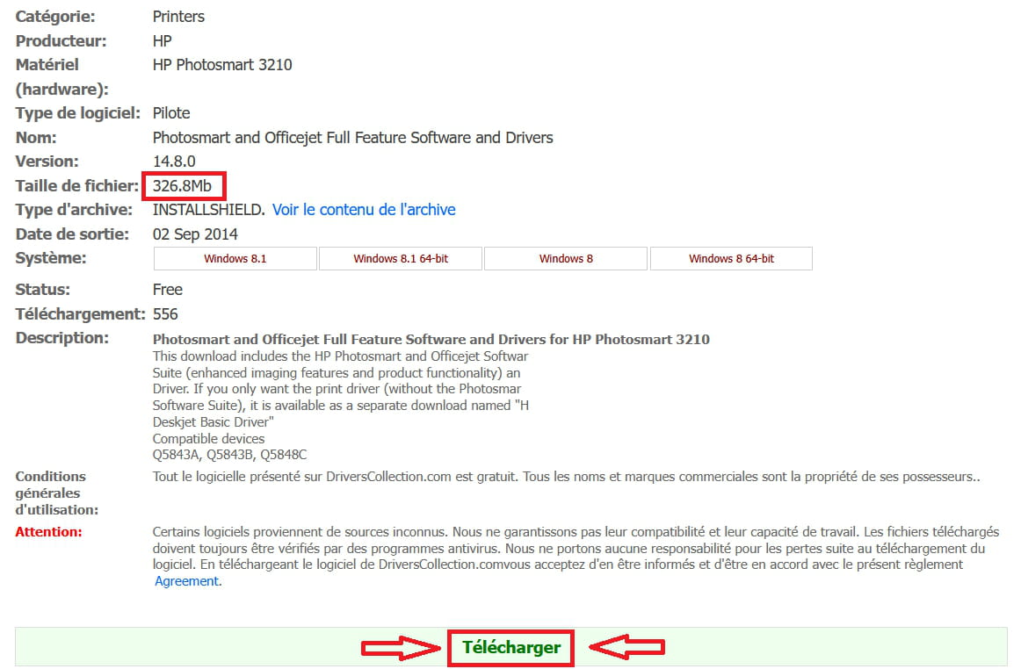Click the bold description heading for HP Photosmart 3210
Image resolution: width=1028 pixels, height=669 pixels.
click(431, 340)
